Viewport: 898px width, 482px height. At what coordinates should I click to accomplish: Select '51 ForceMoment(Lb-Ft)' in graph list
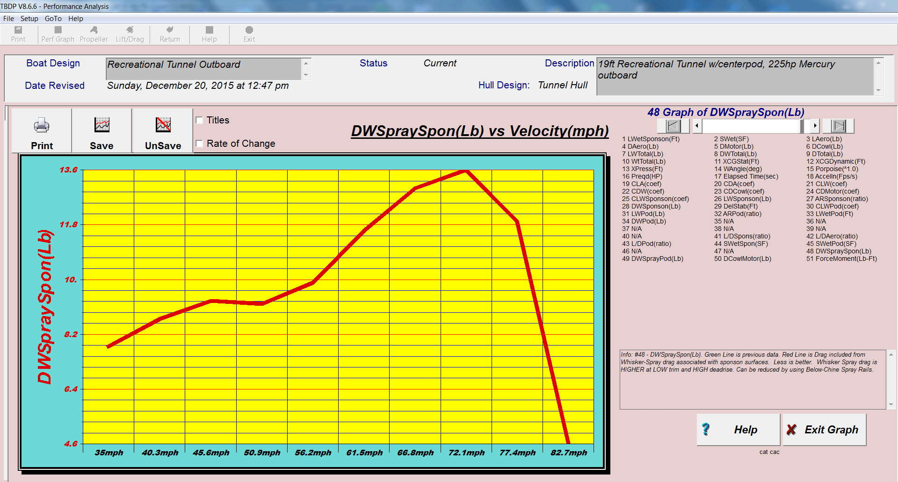(x=841, y=259)
